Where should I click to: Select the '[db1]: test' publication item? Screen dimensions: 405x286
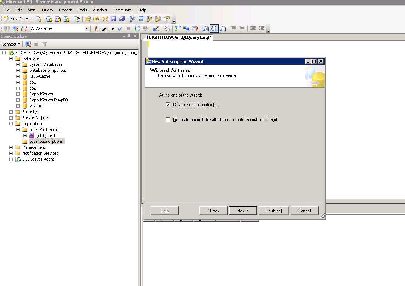click(x=46, y=135)
